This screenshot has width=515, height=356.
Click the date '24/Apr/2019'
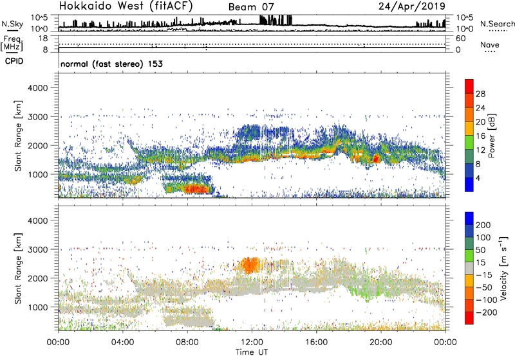(x=412, y=6)
